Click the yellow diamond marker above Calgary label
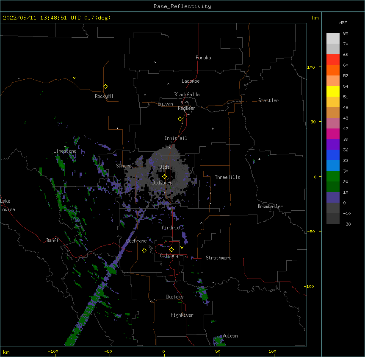The width and height of the screenshot is (365, 357). [171, 250]
